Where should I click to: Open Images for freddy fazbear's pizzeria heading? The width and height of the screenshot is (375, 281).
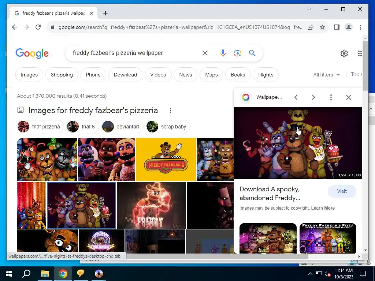coord(93,110)
